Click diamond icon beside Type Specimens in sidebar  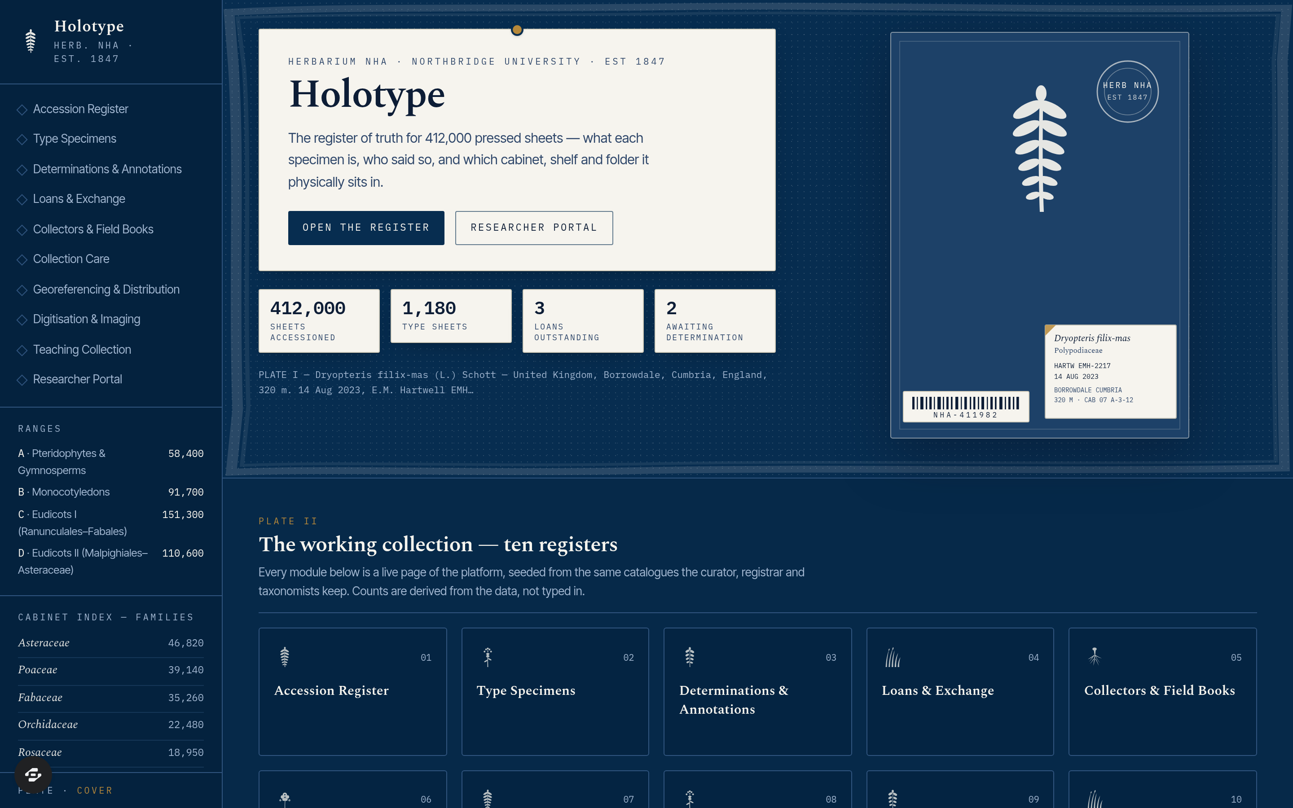point(22,140)
